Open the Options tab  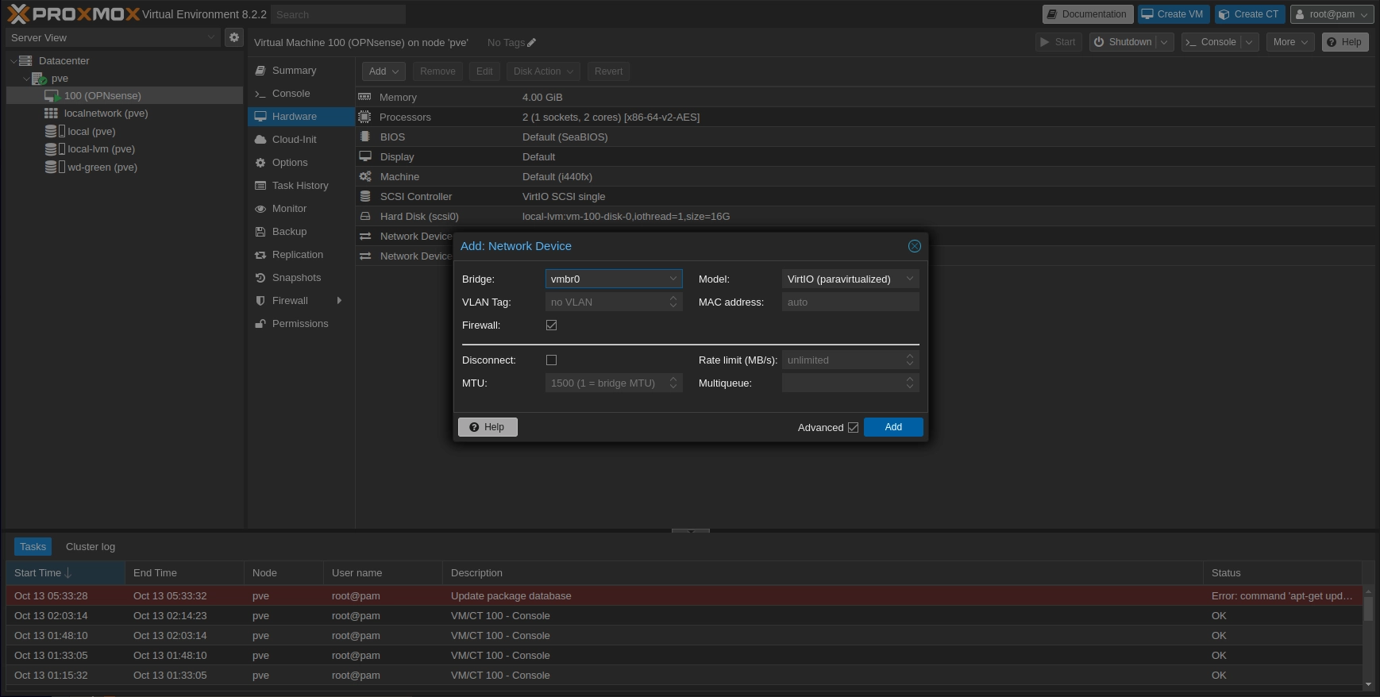tap(301, 163)
